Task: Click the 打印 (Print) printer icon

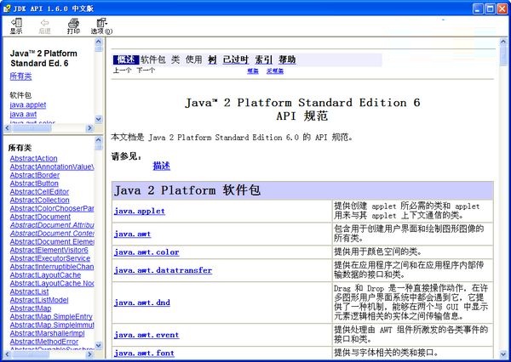Action: [73, 22]
